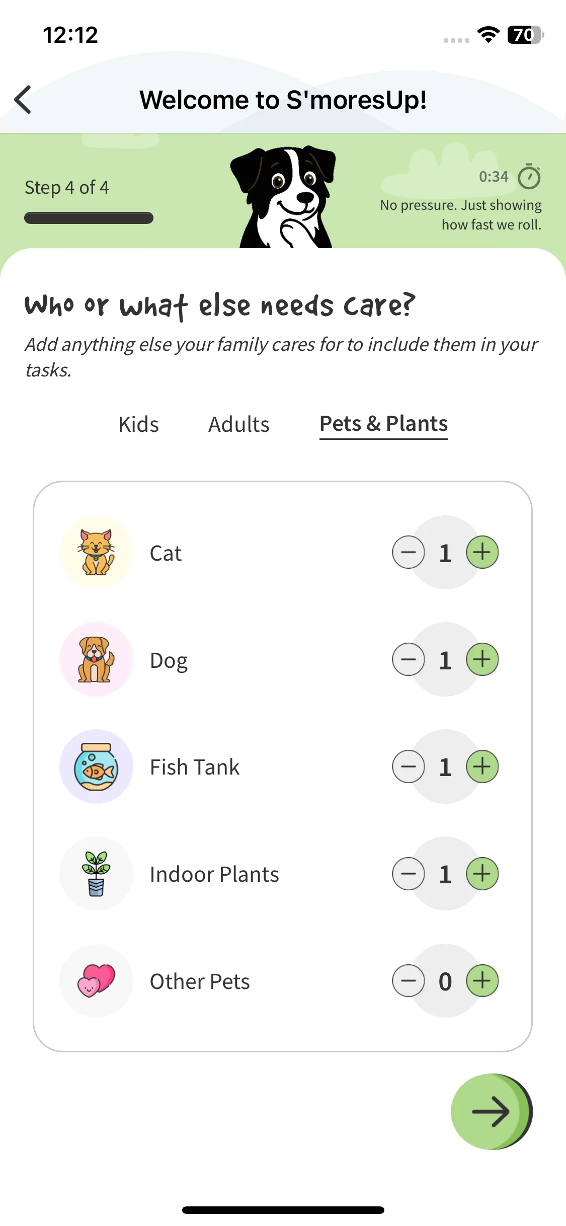The width and height of the screenshot is (566, 1226).
Task: Select the Pets & Plants tab
Action: tap(383, 424)
